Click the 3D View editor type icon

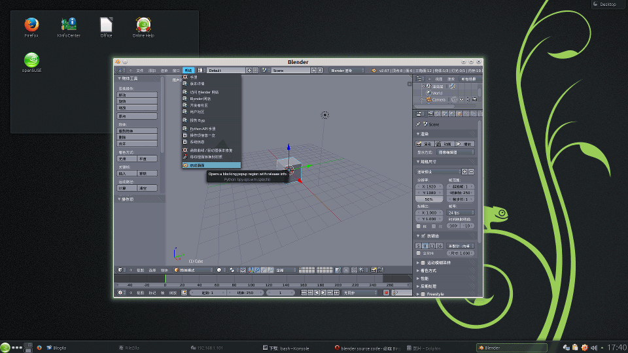pyautogui.click(x=120, y=270)
